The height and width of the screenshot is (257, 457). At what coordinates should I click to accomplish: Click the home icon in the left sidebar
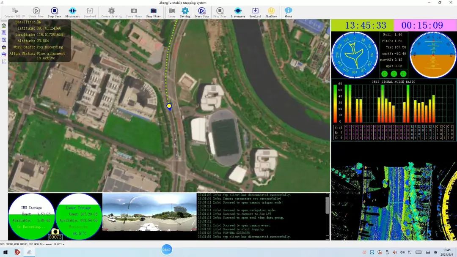click(4, 26)
